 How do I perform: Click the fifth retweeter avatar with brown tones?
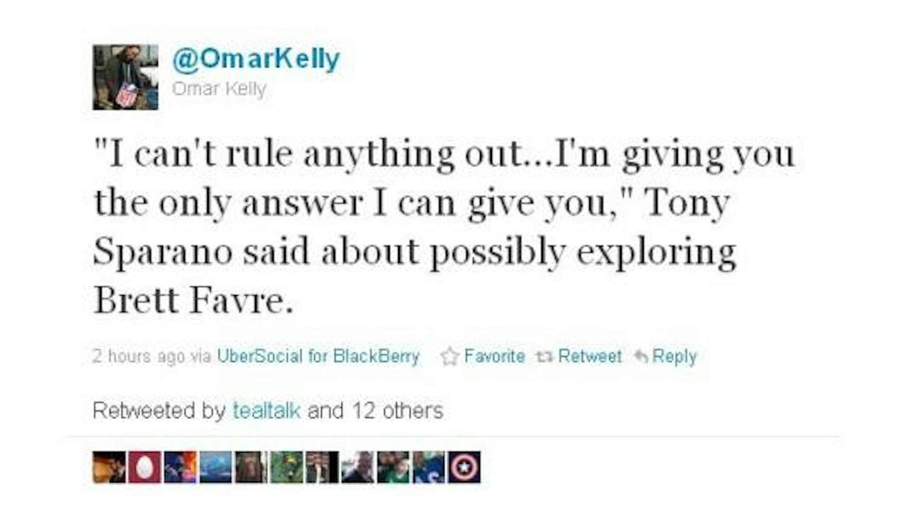[251, 467]
